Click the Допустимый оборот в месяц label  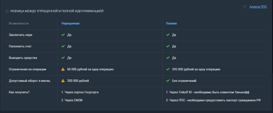pyautogui.click(x=29, y=81)
